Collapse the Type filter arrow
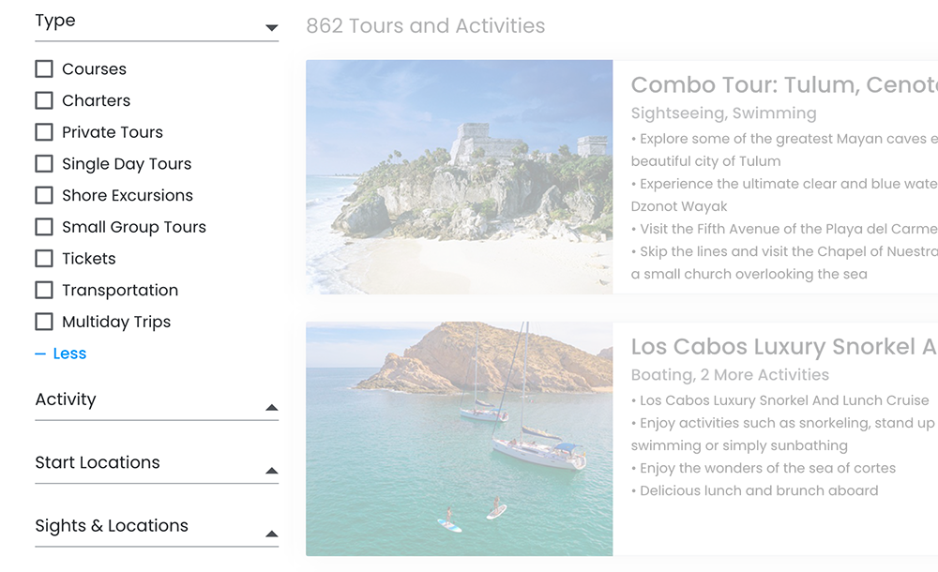Screen dimensions: 938x572 coord(271,28)
